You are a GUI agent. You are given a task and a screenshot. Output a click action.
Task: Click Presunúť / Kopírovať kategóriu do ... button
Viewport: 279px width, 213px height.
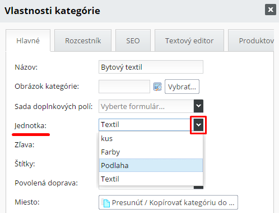pos(168,202)
